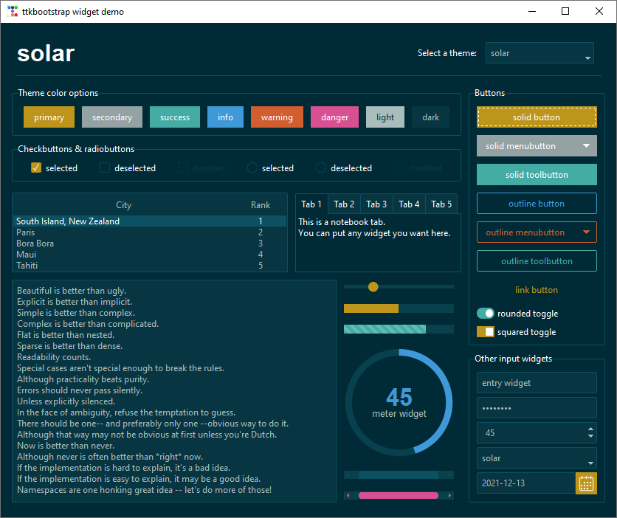617x518 pixels.
Task: Click the right arrow of the teal scrollbar
Action: [451, 474]
